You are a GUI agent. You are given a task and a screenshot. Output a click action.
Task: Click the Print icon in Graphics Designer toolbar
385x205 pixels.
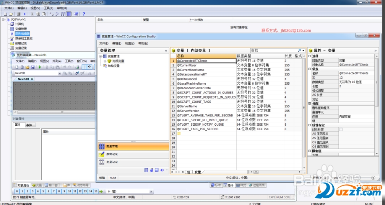pyautogui.click(x=77, y=67)
